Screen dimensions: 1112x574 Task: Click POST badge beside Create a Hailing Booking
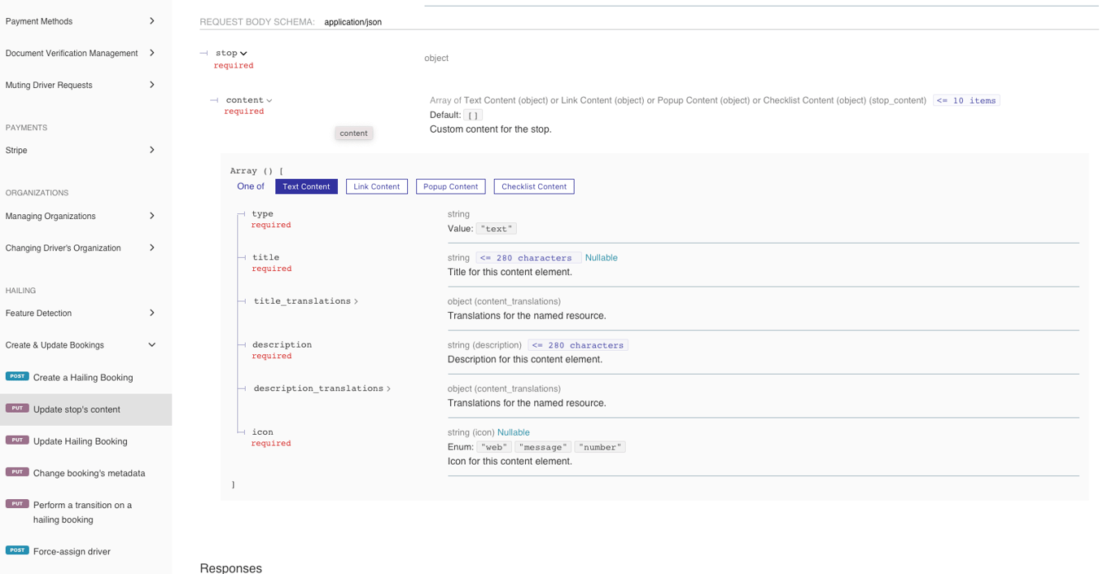point(17,376)
